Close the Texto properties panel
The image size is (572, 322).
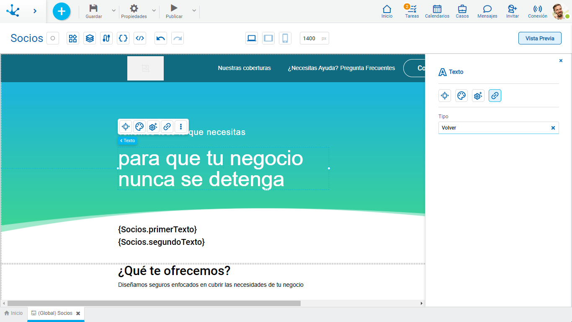[561, 61]
